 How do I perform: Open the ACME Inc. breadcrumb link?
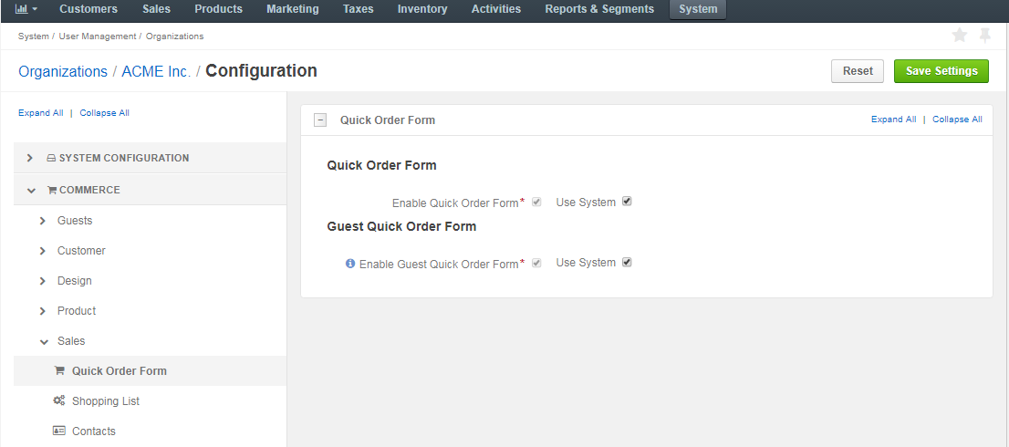(156, 71)
